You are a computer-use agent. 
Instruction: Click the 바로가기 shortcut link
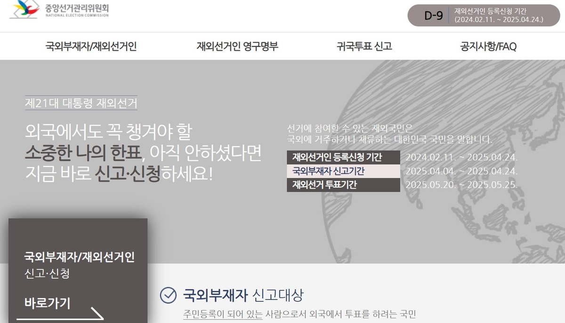(x=47, y=303)
